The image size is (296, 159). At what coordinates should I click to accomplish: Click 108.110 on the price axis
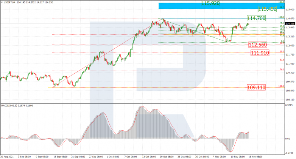pos(290,100)
